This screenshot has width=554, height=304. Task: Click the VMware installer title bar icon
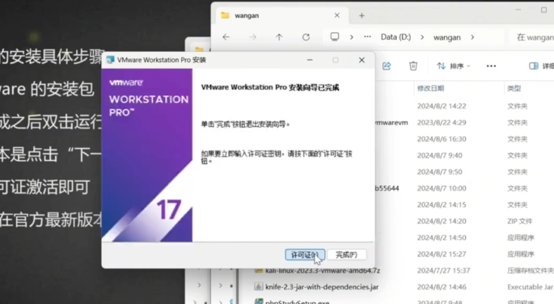110,60
